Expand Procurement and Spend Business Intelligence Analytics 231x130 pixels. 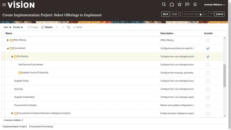(x=12, y=113)
